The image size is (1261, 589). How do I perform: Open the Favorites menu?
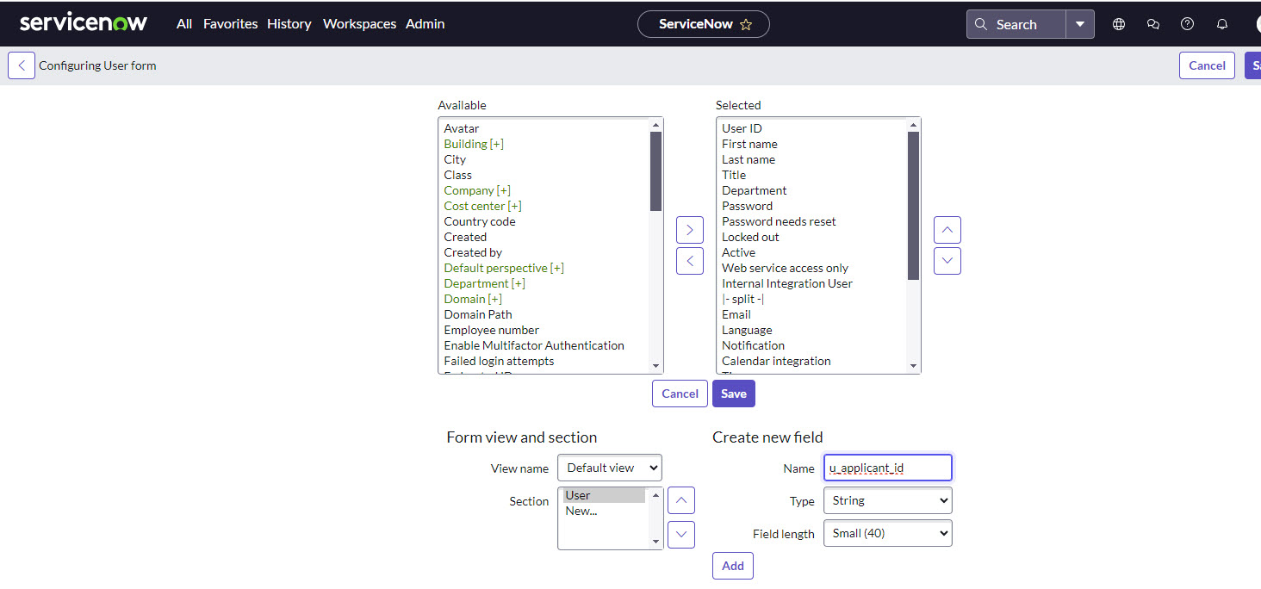click(x=230, y=24)
